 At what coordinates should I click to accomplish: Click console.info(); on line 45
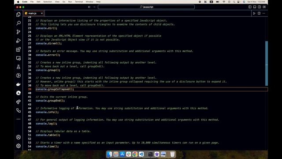(x=47, y=112)
